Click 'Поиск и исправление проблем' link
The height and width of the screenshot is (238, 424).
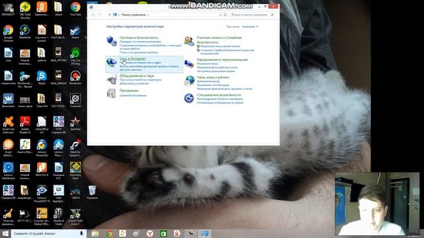point(138,53)
